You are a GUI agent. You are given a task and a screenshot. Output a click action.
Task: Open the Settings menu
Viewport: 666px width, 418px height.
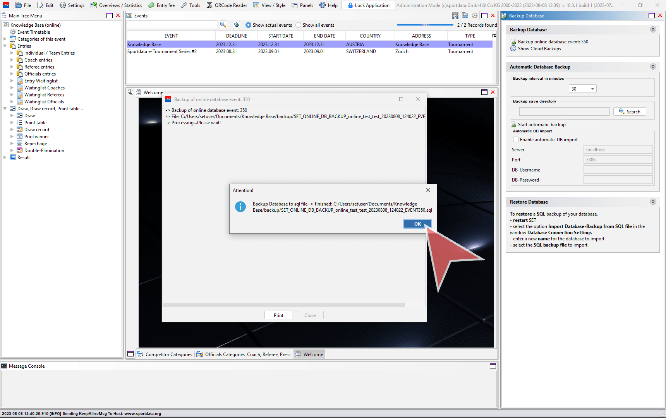(x=72, y=5)
